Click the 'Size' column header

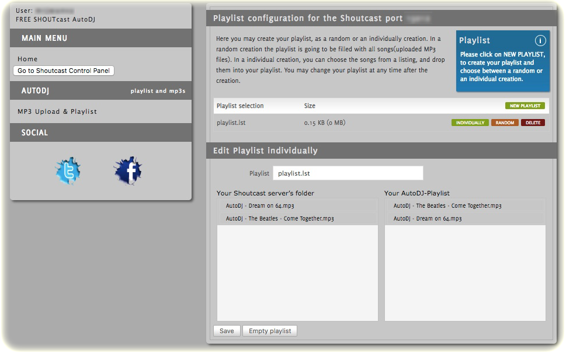click(310, 106)
